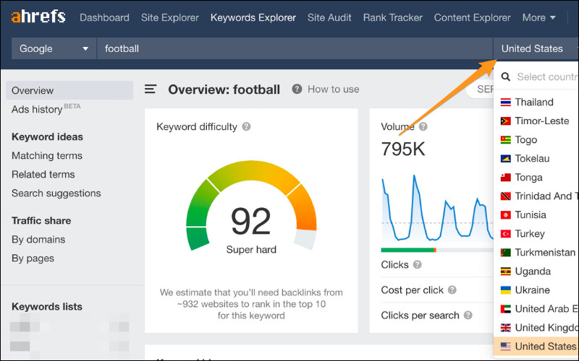Click the Ukraine flag icon
The image size is (579, 361).
click(x=505, y=290)
